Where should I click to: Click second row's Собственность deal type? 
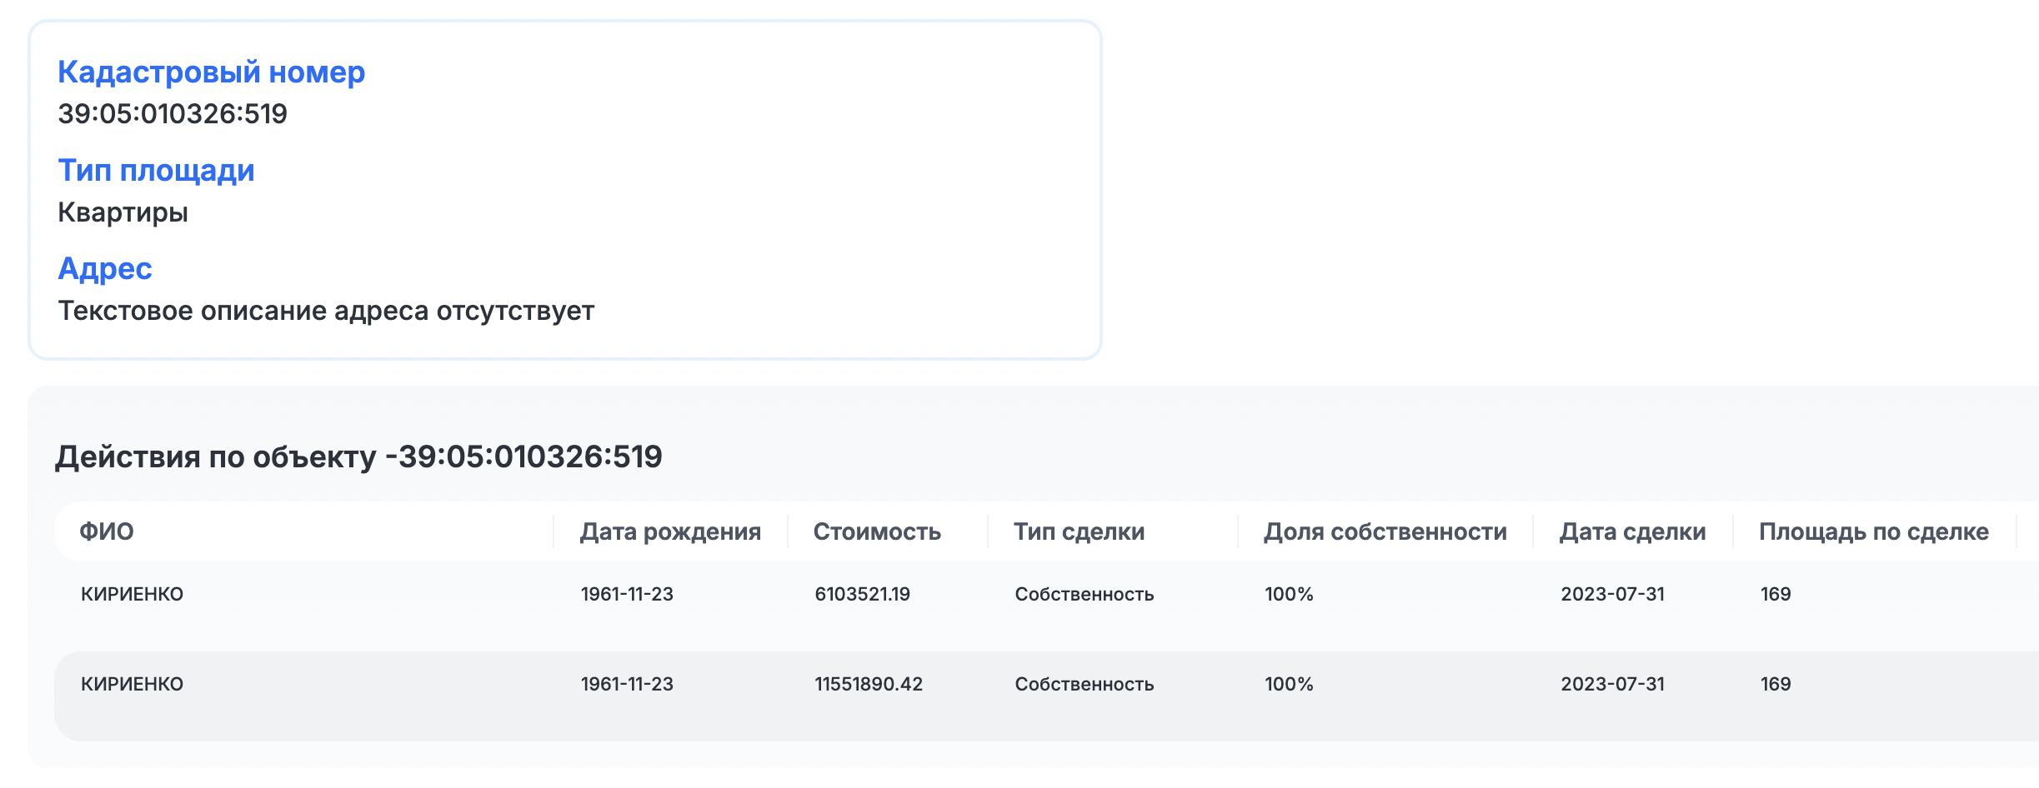point(1084,684)
